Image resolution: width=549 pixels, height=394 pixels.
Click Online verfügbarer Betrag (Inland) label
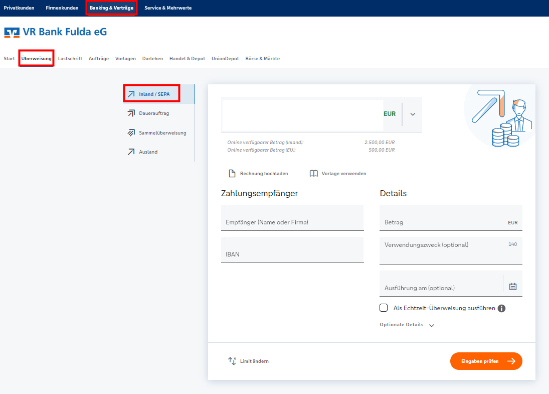(x=265, y=143)
